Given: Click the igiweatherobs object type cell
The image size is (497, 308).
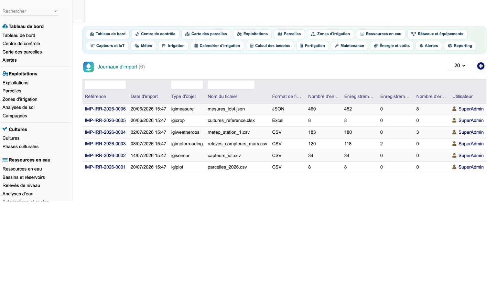Looking at the screenshot, I should point(185,132).
